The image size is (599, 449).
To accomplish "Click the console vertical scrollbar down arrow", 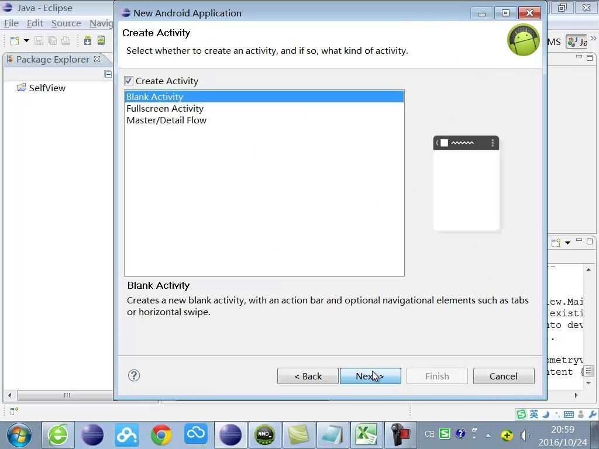I will [x=588, y=382].
